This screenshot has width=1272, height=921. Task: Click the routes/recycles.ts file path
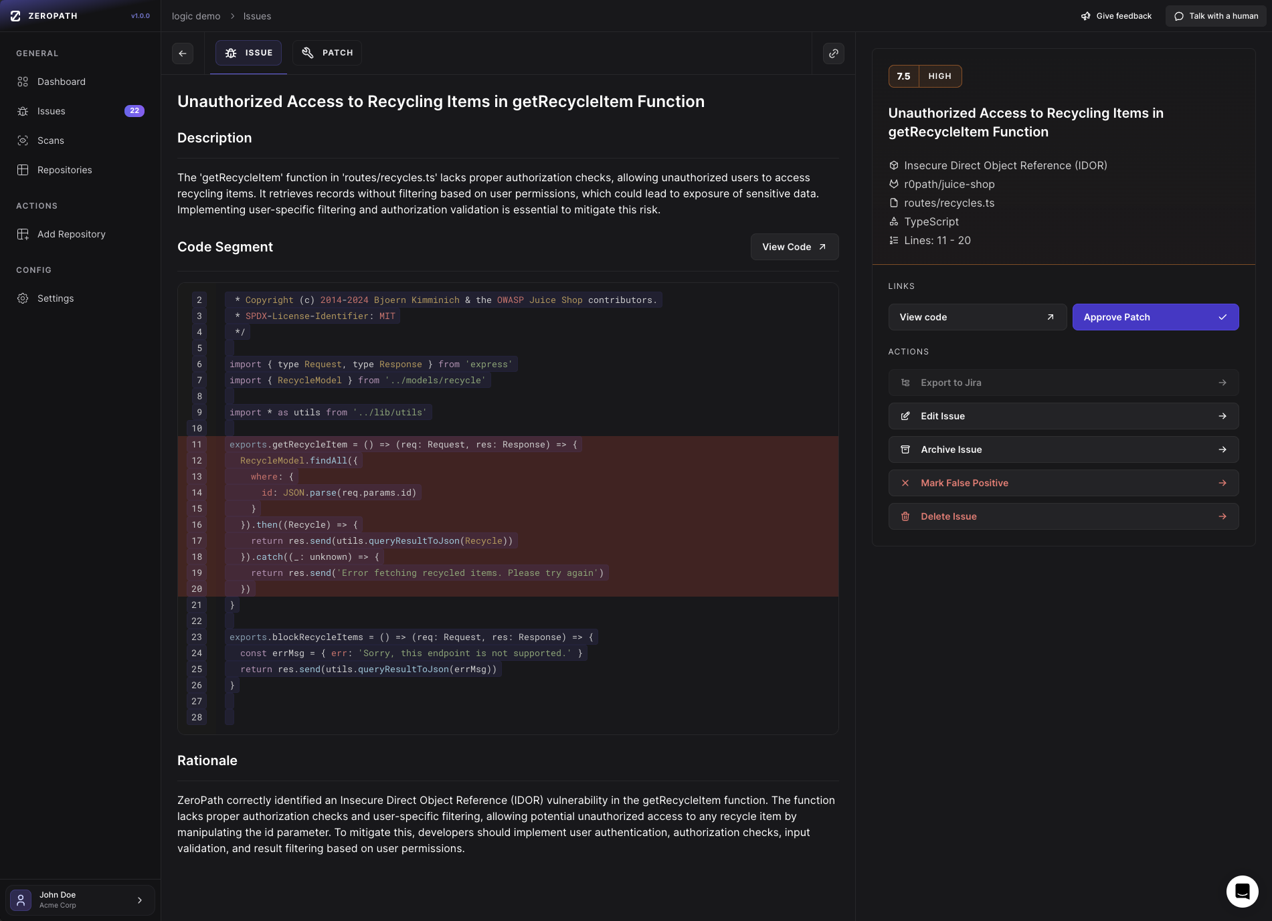click(949, 203)
